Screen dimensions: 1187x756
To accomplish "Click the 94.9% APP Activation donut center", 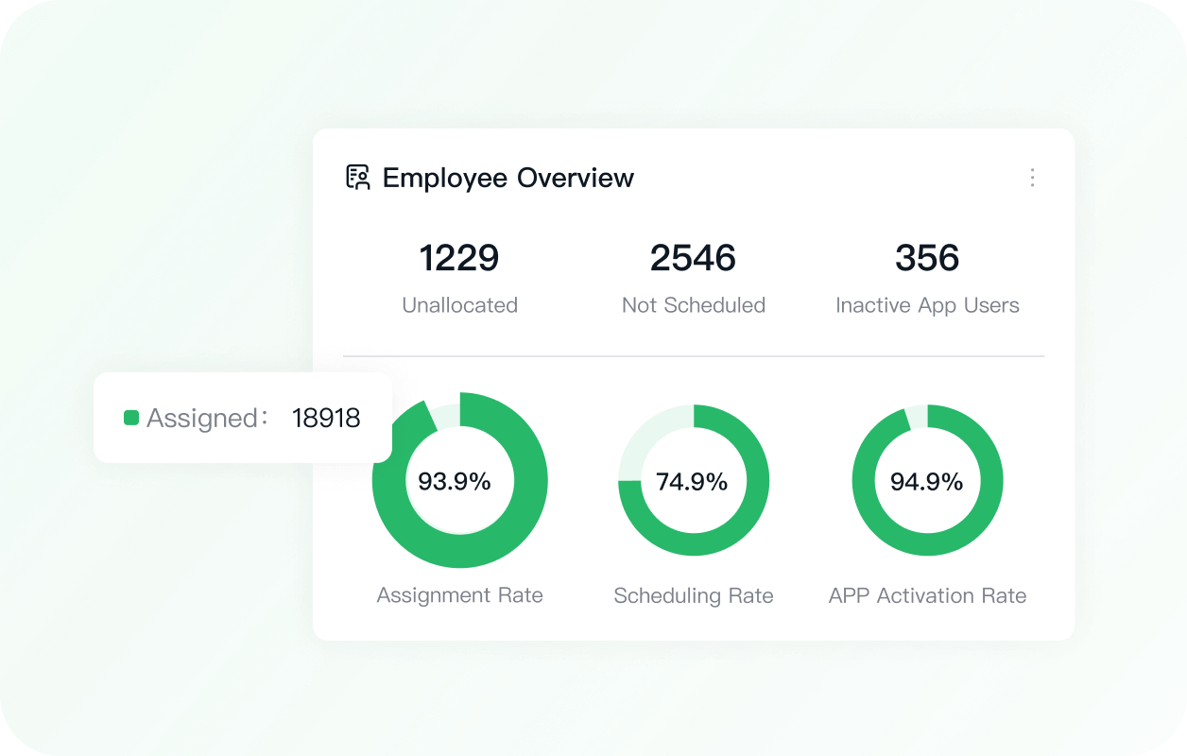I will [926, 482].
